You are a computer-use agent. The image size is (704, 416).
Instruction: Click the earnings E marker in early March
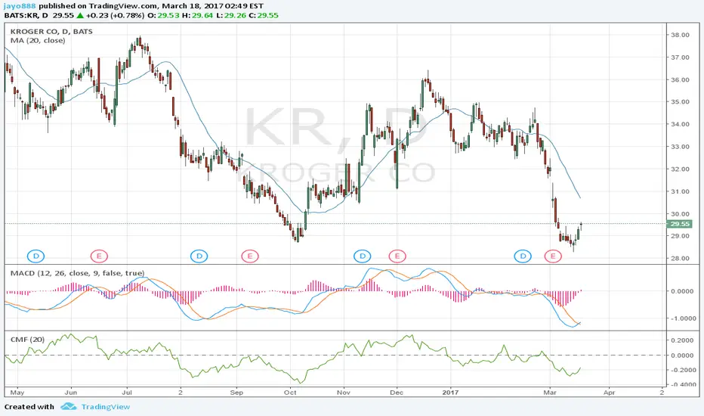point(553,256)
